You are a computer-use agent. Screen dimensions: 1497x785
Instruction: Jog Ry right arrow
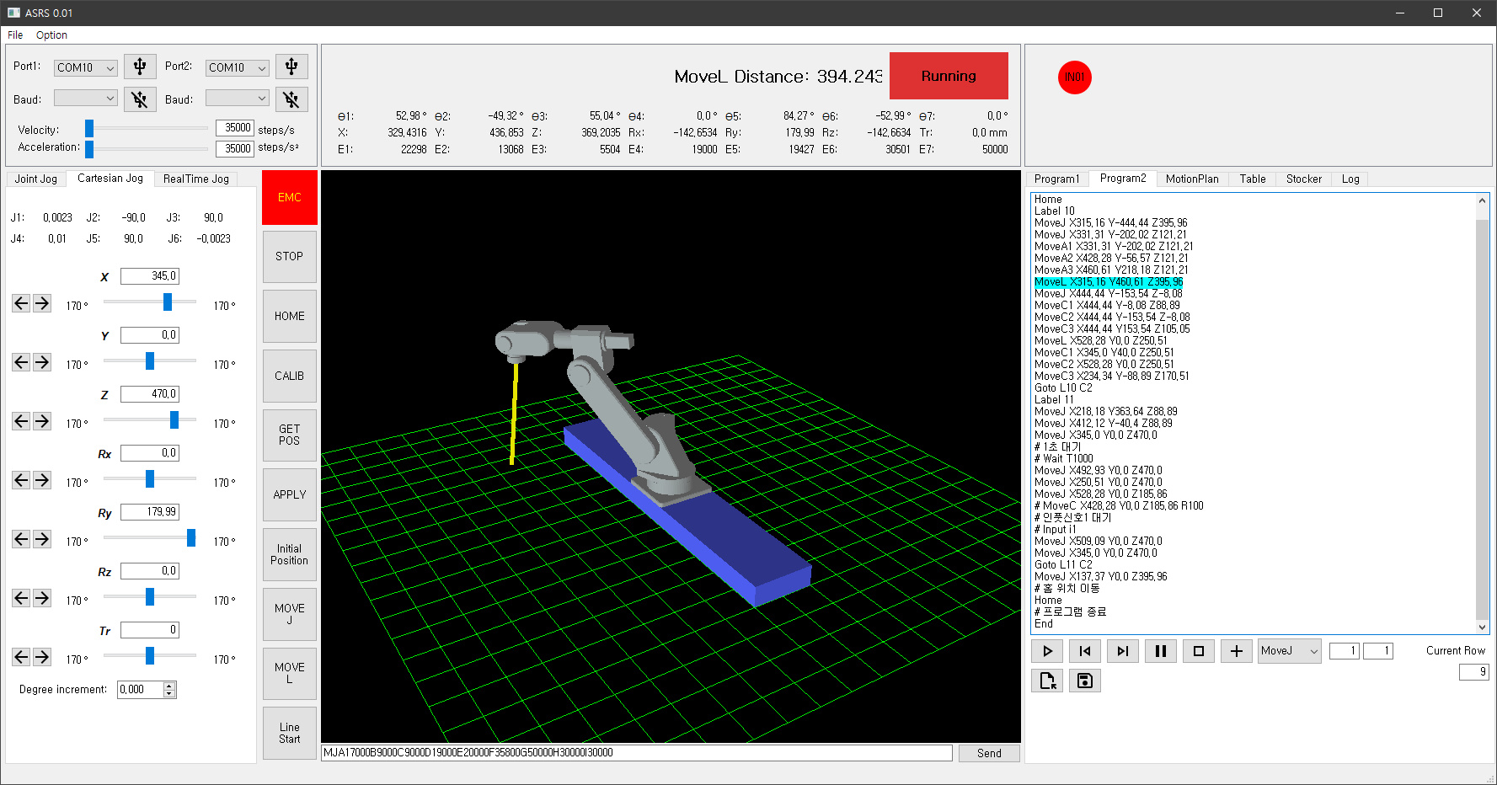41,539
